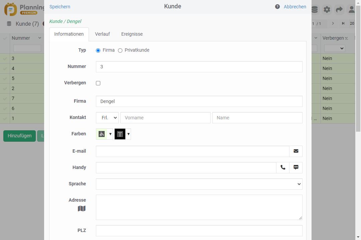This screenshot has width=361, height=240.
Task: Expand the Sprache dropdown
Action: (x=199, y=184)
